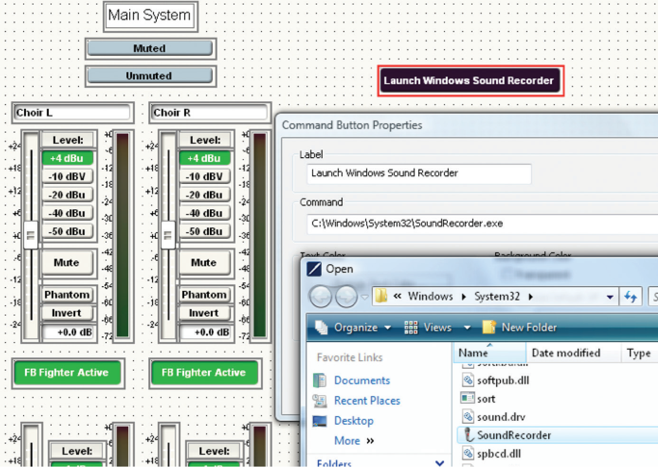Sort files by Name column header

(x=473, y=353)
